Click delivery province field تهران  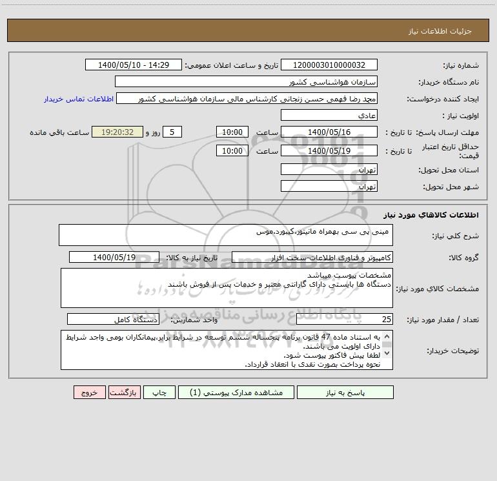click(x=329, y=169)
